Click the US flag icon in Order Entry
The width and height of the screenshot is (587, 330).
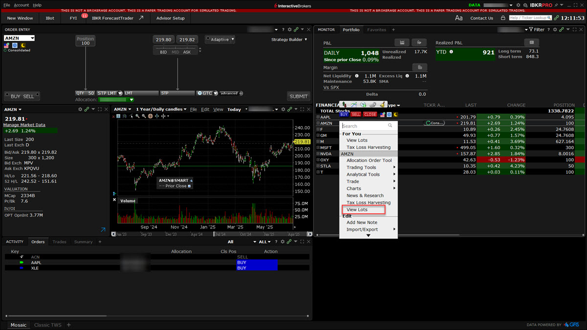pos(7,45)
